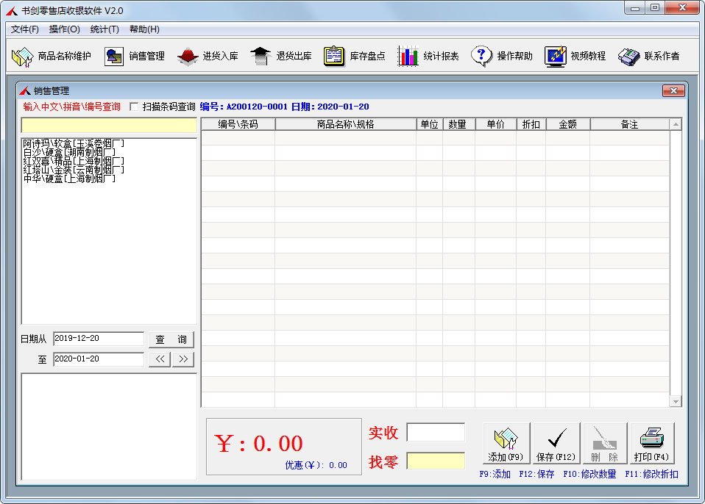Image resolution: width=705 pixels, height=504 pixels.
Task: Click 联系作者 contact author icon
Action: point(649,56)
